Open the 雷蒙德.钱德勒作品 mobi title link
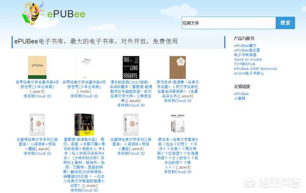Screen dimensions: 306x193 pyautogui.click(x=84, y=163)
